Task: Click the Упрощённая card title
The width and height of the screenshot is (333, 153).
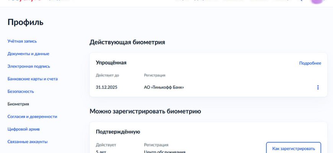Action: [111, 63]
